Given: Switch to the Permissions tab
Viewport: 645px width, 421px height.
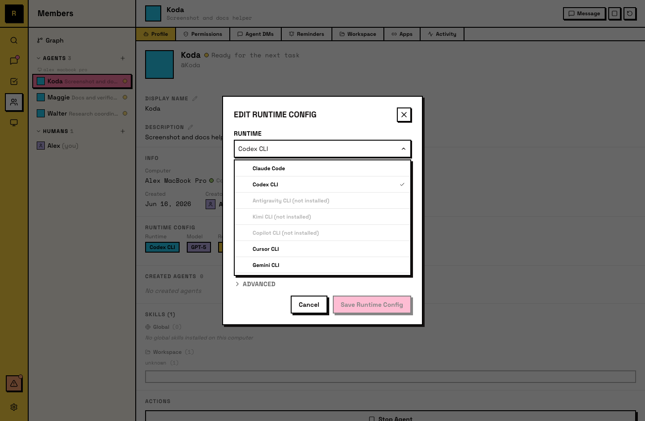Looking at the screenshot, I should pyautogui.click(x=203, y=34).
